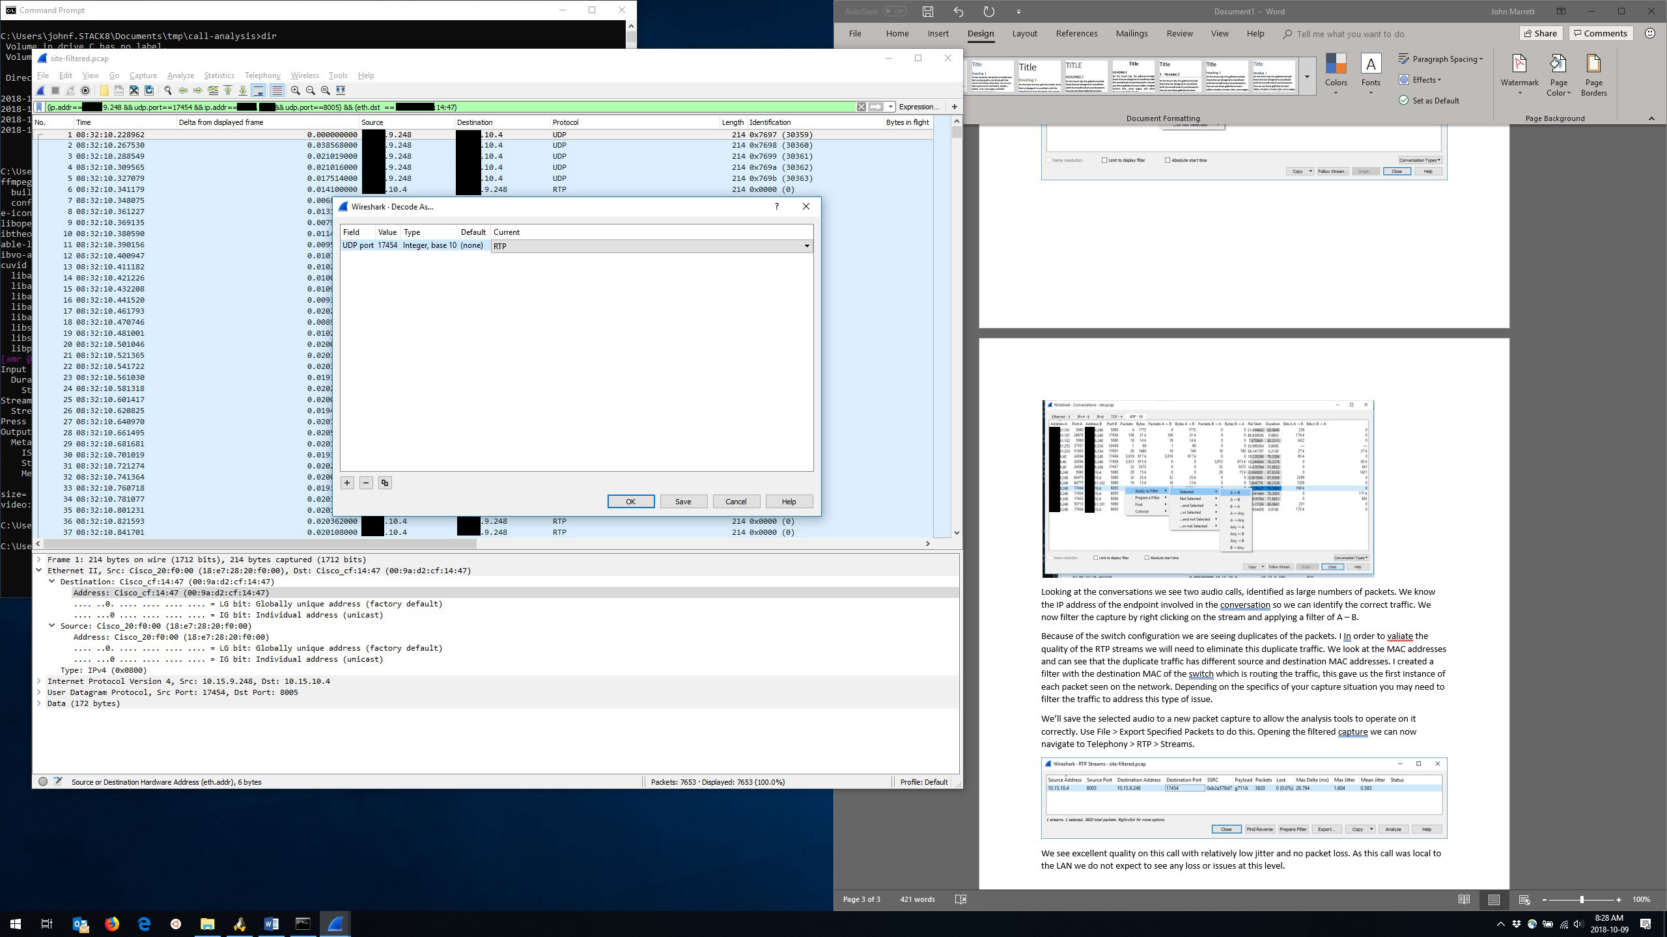The width and height of the screenshot is (1667, 937).
Task: Click Wireshark find packet magnifier icon
Action: (168, 90)
